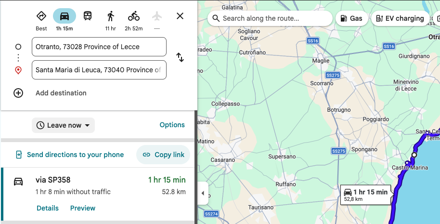Click the car icon beside via SP358
440x224 pixels.
point(18,182)
